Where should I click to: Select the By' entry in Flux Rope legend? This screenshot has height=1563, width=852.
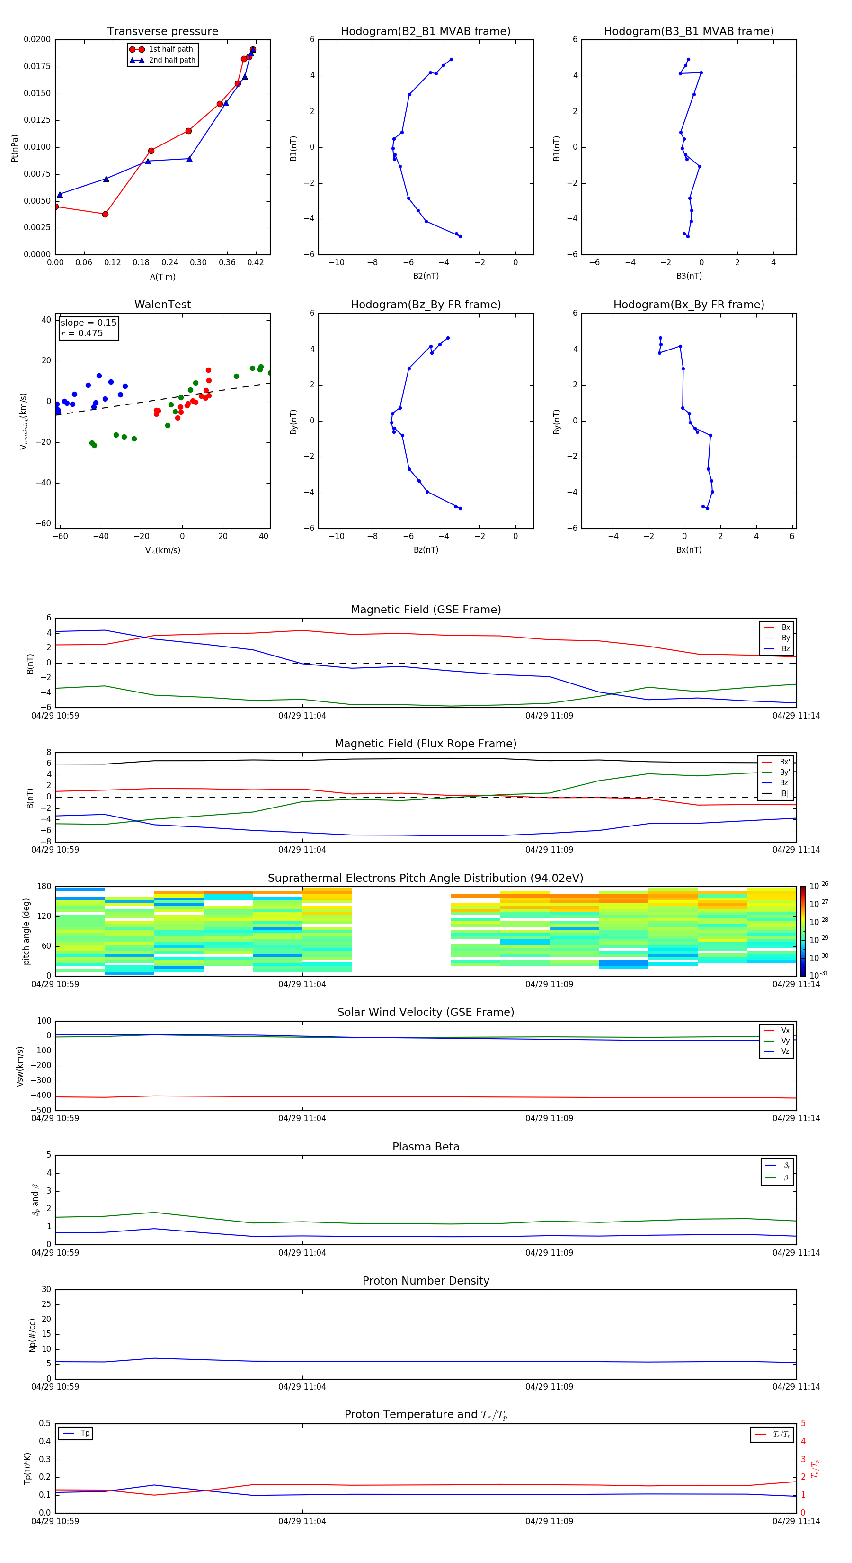click(x=776, y=773)
